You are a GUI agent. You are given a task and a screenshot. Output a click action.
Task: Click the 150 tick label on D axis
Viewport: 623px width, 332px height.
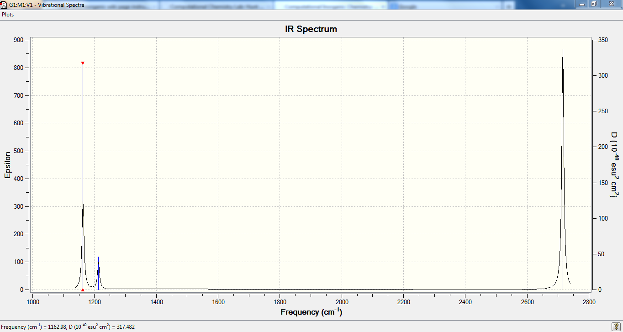[x=602, y=183]
